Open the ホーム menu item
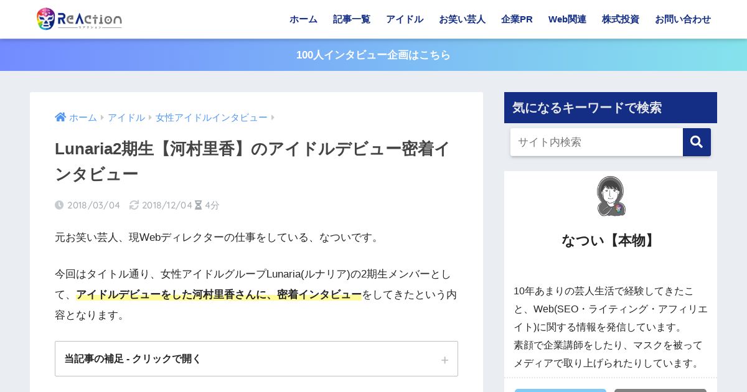This screenshot has width=747, height=392. click(303, 19)
